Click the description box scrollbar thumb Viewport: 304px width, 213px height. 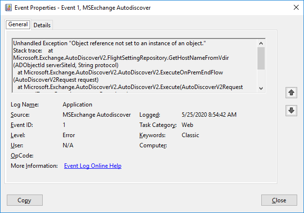pos(261,58)
